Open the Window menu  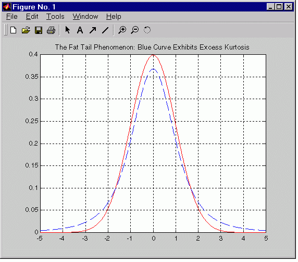[85, 17]
